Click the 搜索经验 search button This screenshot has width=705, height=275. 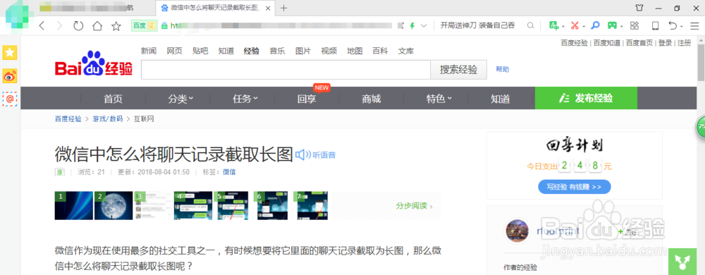pos(459,70)
